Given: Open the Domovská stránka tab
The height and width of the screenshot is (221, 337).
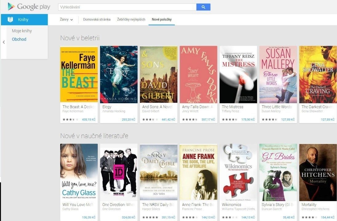Looking at the screenshot, I should pos(97,20).
